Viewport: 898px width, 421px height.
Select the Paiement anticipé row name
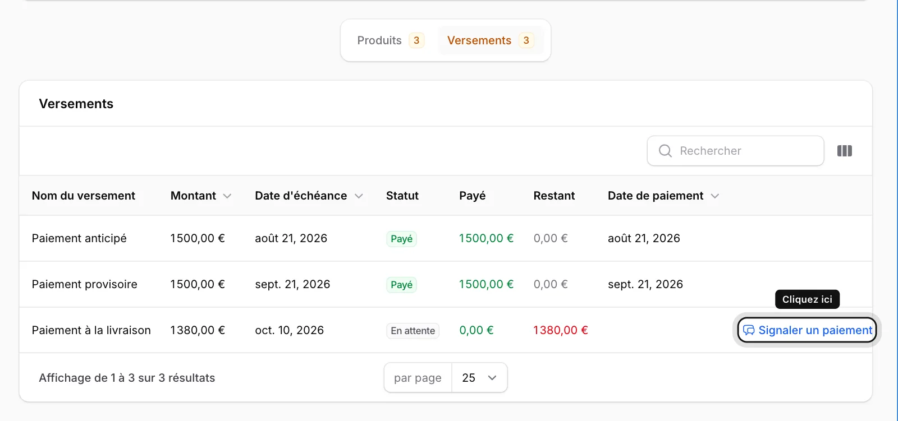pos(79,238)
